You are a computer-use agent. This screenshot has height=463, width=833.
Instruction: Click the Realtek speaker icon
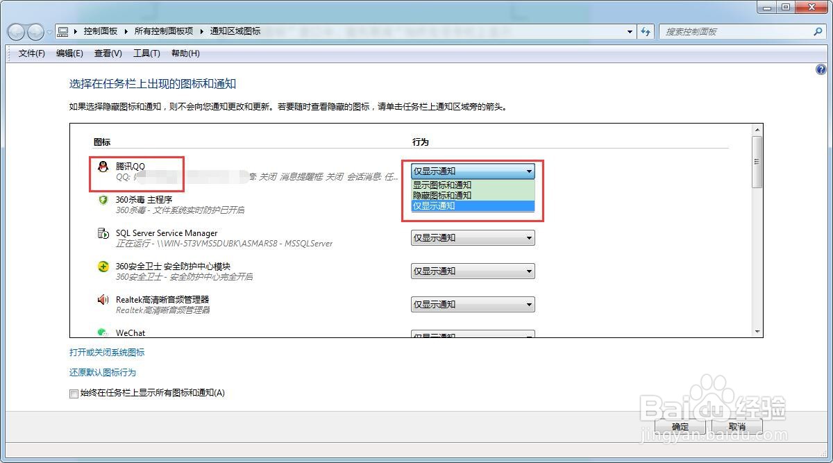click(x=103, y=300)
